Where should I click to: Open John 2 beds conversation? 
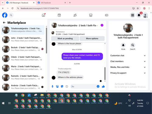pos(23,39)
